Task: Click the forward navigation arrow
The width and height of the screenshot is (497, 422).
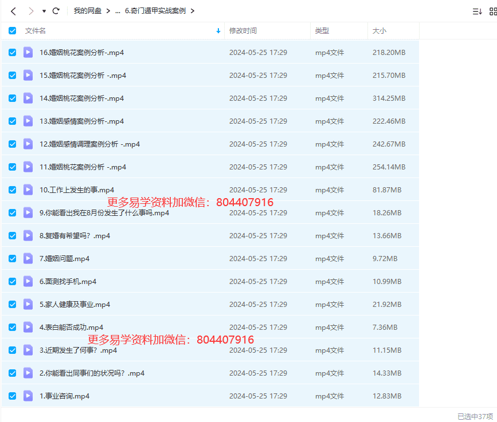Action: point(30,11)
